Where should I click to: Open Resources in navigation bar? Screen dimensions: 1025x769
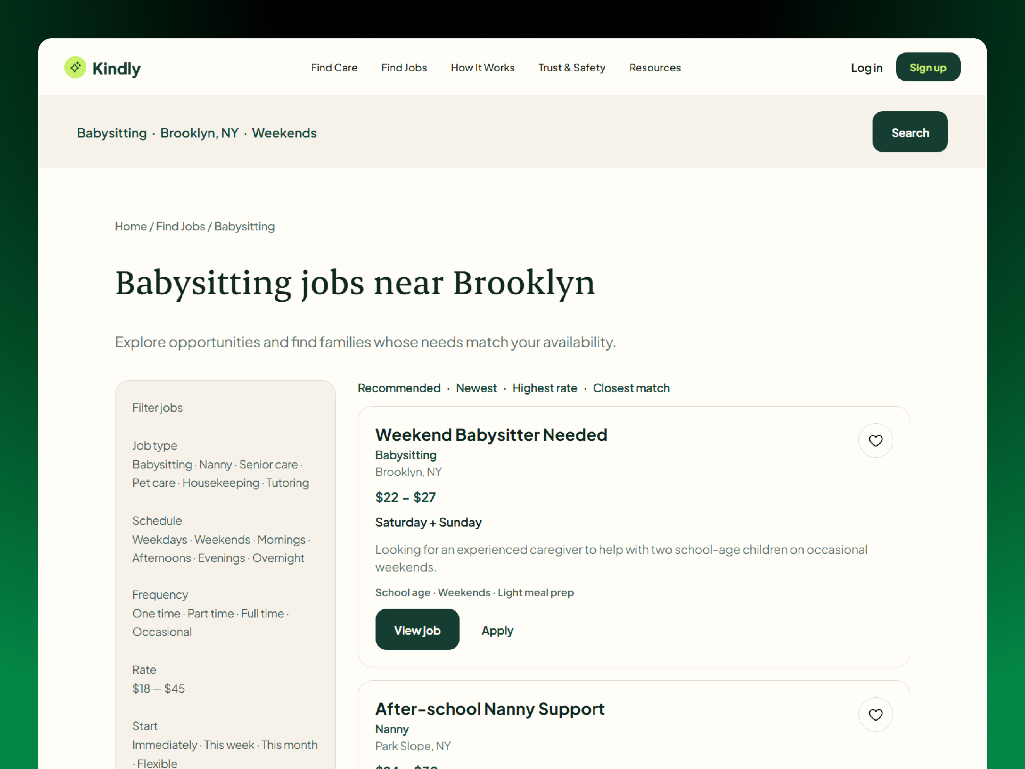(655, 68)
